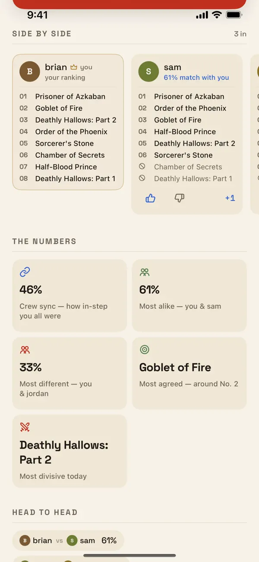Tap the 3 in participant count
The height and width of the screenshot is (562, 259).
[x=240, y=34]
